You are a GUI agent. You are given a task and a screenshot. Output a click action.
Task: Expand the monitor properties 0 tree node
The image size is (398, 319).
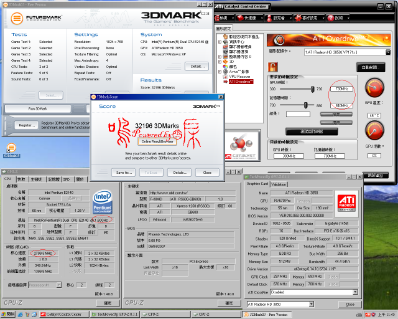point(220,57)
